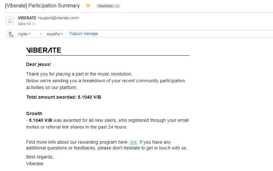Open the inglés source language dropdown
Viewport: 273px width, 171px height.
coord(24,34)
